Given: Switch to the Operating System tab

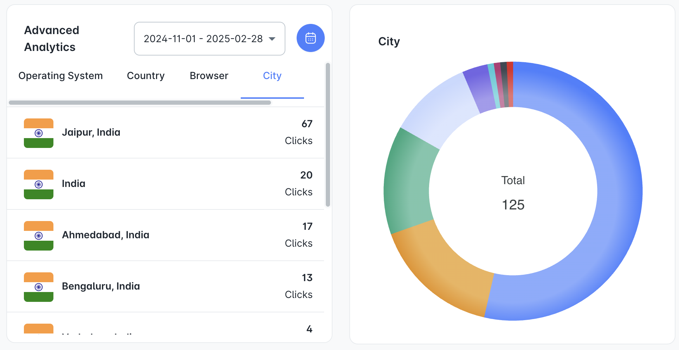Looking at the screenshot, I should pyautogui.click(x=60, y=76).
